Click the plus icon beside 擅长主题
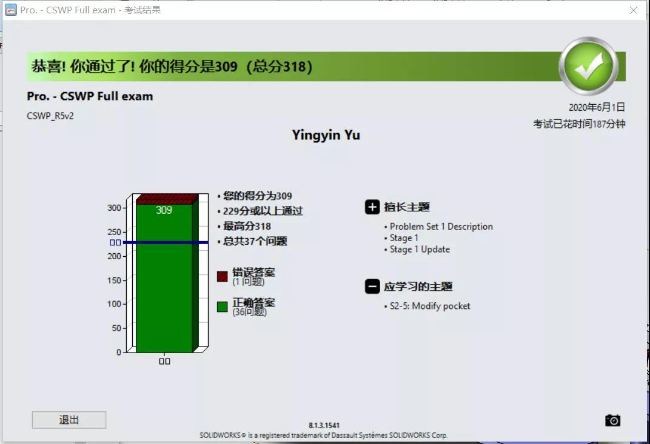The width and height of the screenshot is (650, 444). point(372,207)
